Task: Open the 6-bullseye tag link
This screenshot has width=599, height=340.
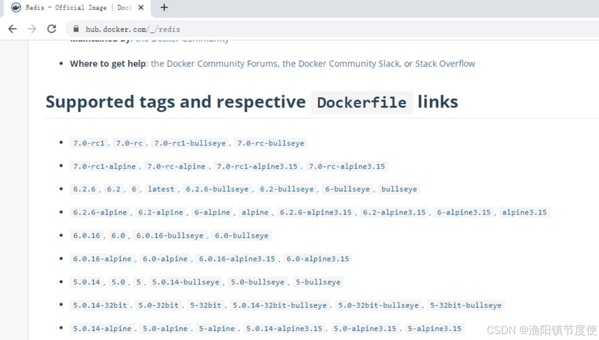Action: coord(347,189)
